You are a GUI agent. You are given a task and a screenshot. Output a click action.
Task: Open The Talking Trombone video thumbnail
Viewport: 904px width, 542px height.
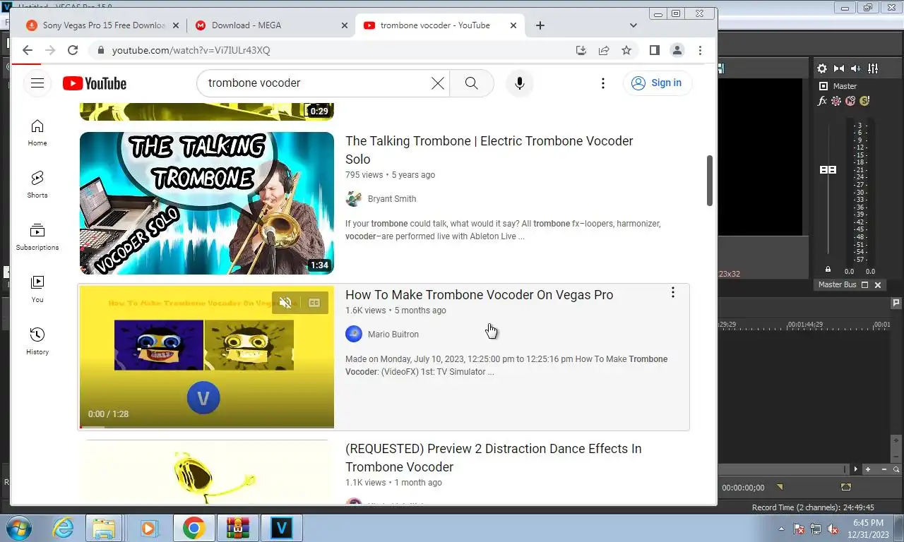207,203
